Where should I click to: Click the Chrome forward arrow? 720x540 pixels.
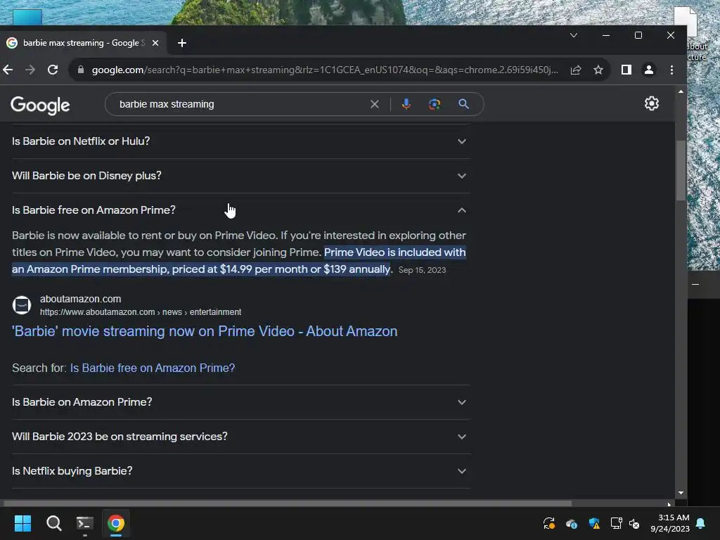point(30,70)
